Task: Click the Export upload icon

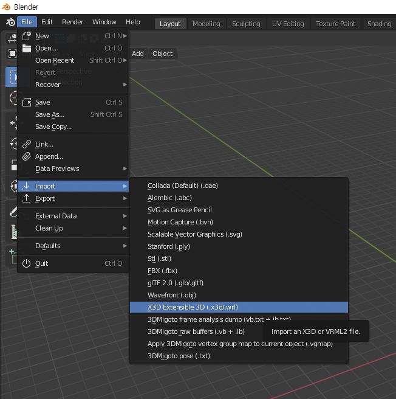Action: (x=26, y=198)
